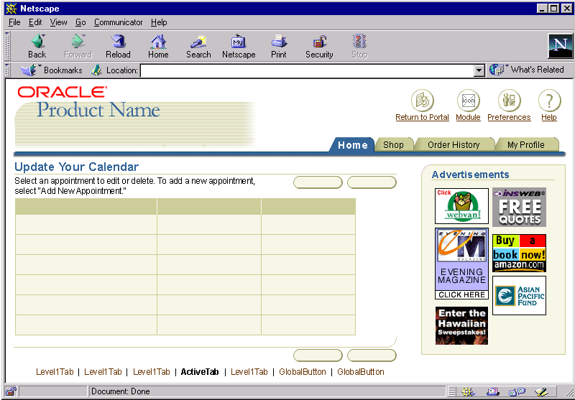Open Navigator from status bar component icon

click(x=468, y=391)
